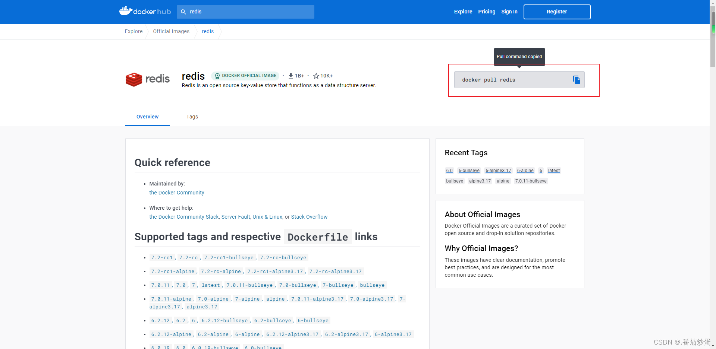Viewport: 716px width, 349px height.
Task: Open the Server Fault link
Action: tap(236, 217)
